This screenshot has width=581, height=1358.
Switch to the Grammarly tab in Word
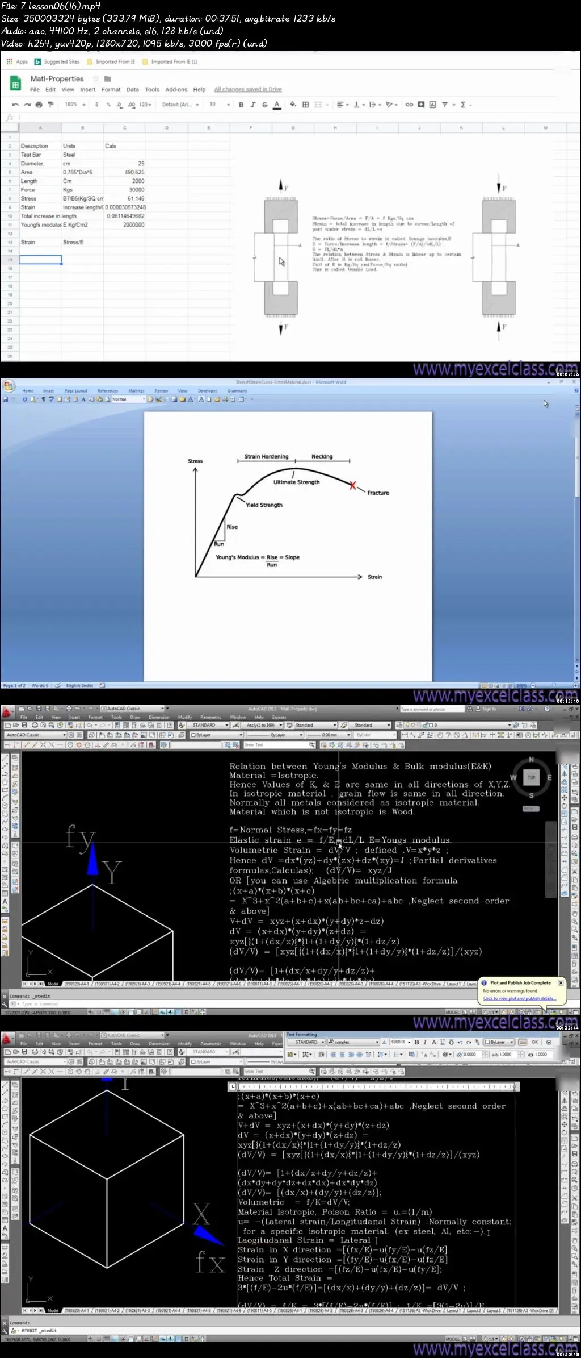click(x=237, y=391)
